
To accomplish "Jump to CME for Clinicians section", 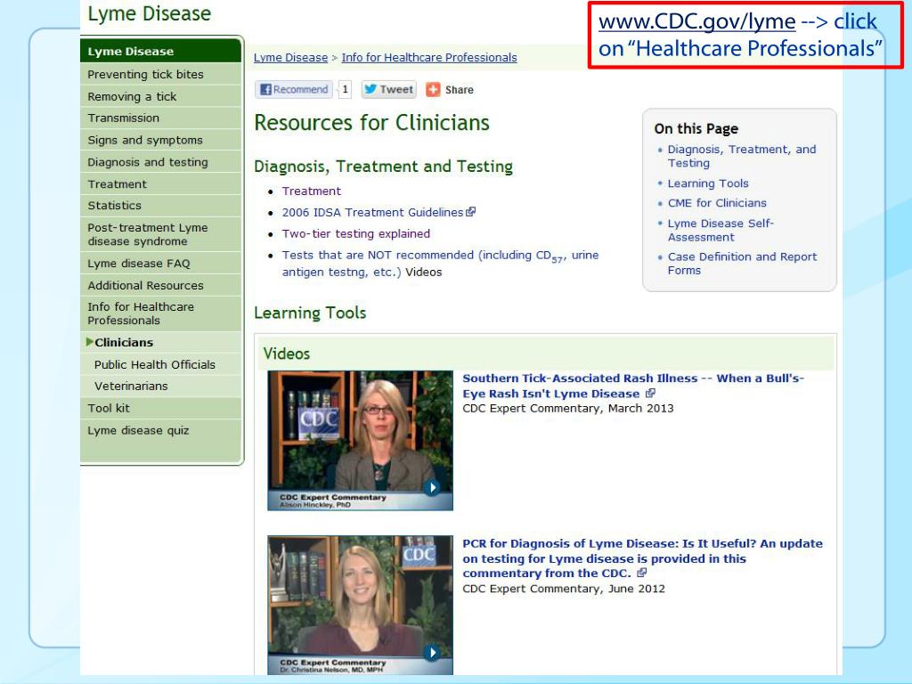I will (717, 203).
